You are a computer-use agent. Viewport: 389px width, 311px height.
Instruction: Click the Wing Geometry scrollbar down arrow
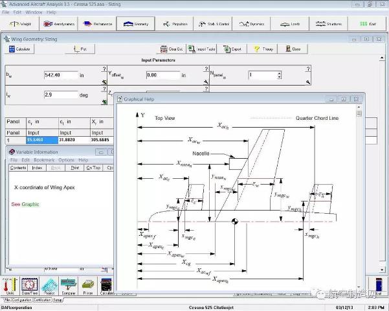382,270
